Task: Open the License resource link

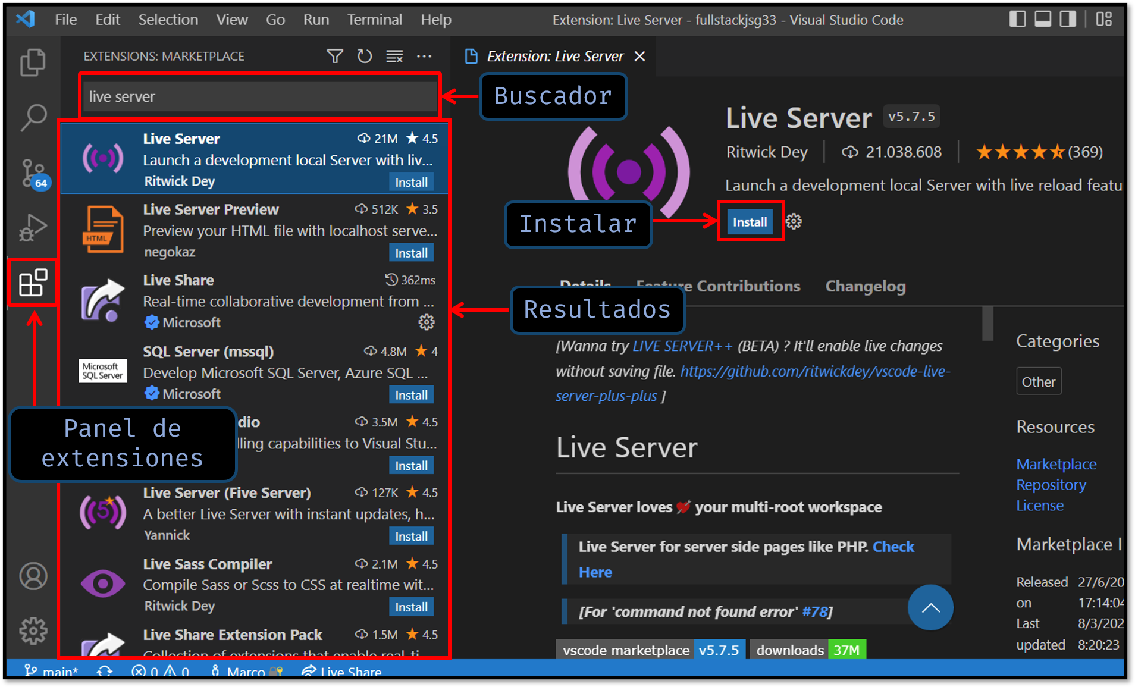Action: [1039, 506]
